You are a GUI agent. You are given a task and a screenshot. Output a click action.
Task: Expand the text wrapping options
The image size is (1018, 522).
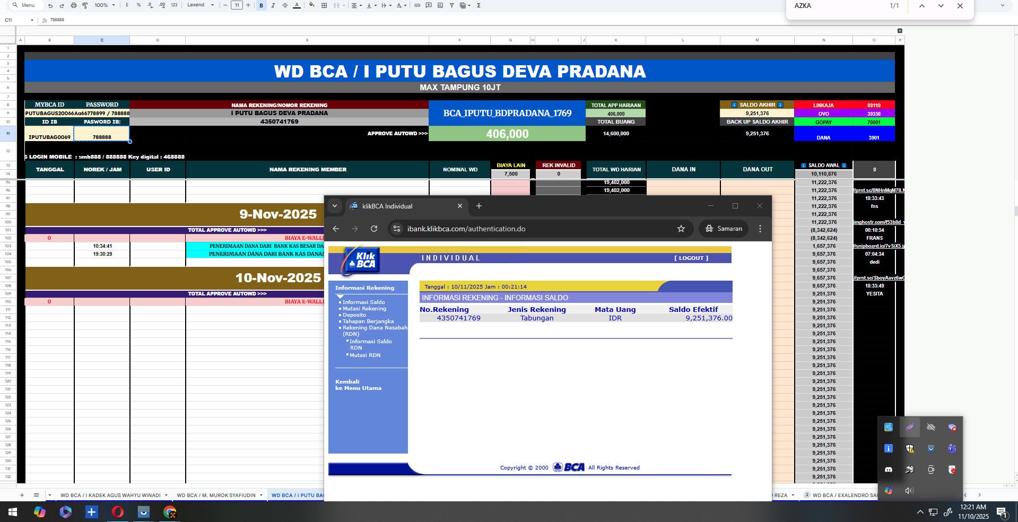click(x=386, y=5)
